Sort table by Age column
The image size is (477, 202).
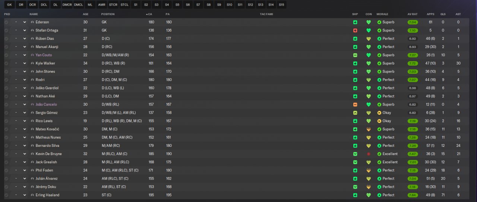tap(85, 14)
